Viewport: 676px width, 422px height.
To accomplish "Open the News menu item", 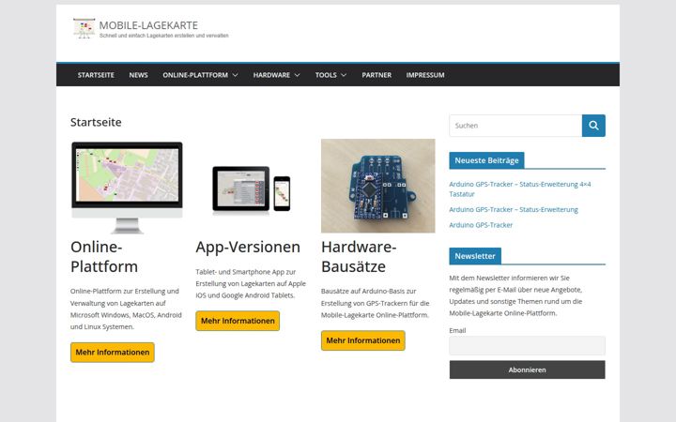I will pyautogui.click(x=138, y=75).
